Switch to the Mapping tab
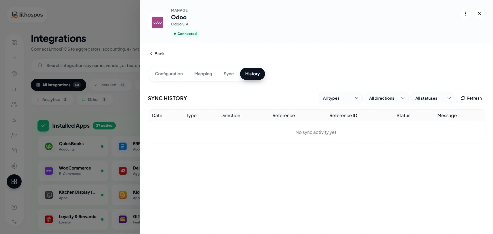493x234 pixels. coord(203,74)
